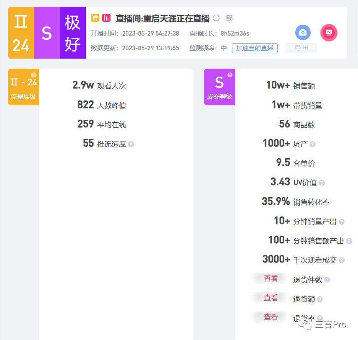Click the red bar chart icon
This screenshot has width=358, height=340.
(x=106, y=18)
